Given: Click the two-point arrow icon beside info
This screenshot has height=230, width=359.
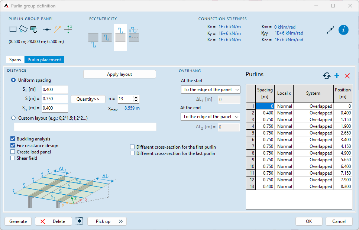Looking at the screenshot, I should [x=330, y=30].
